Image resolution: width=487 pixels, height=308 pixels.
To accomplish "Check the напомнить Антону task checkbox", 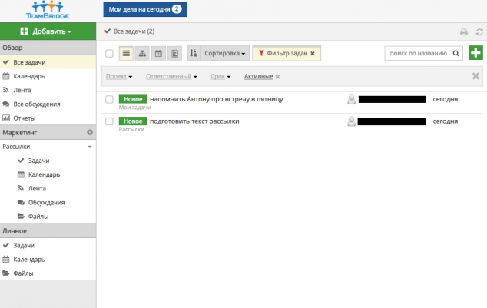I will point(109,99).
